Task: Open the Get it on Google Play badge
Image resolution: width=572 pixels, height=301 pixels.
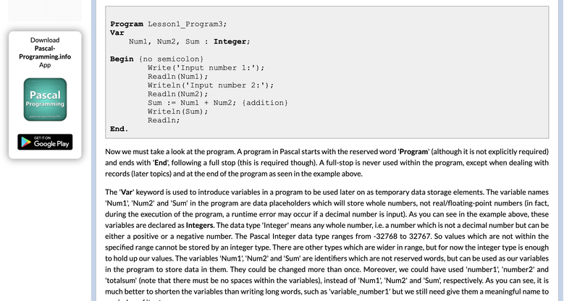Action: point(45,141)
